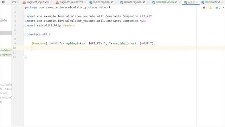Viewport: 225px width, 127px height.
Task: Close the ResultFragment.kt tab
Action: click(x=148, y=2)
